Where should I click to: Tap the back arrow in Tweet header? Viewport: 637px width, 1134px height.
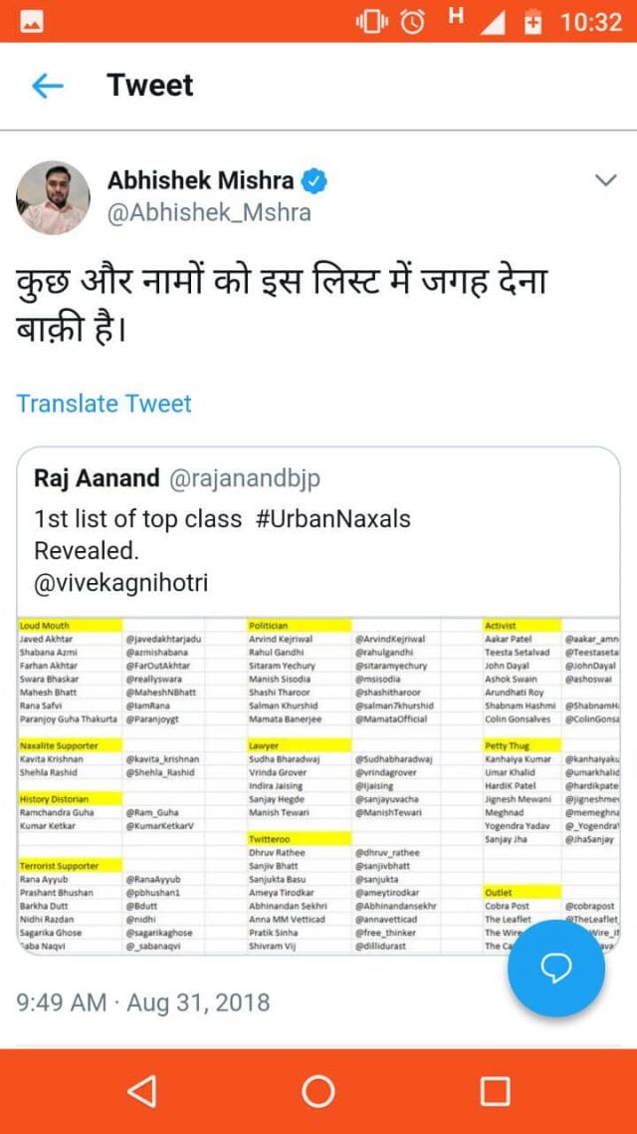pos(47,87)
